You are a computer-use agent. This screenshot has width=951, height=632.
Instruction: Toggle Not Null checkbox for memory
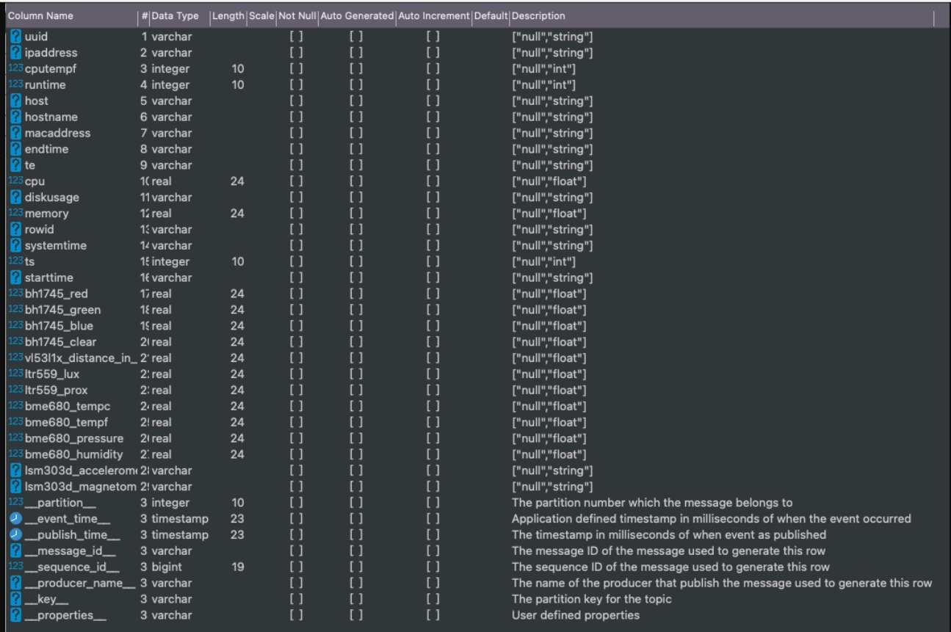point(297,214)
